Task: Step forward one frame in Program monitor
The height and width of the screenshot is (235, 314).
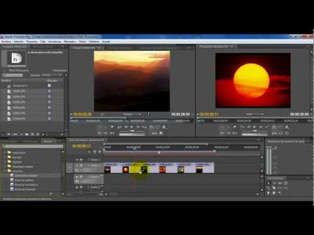Action: [x=260, y=127]
